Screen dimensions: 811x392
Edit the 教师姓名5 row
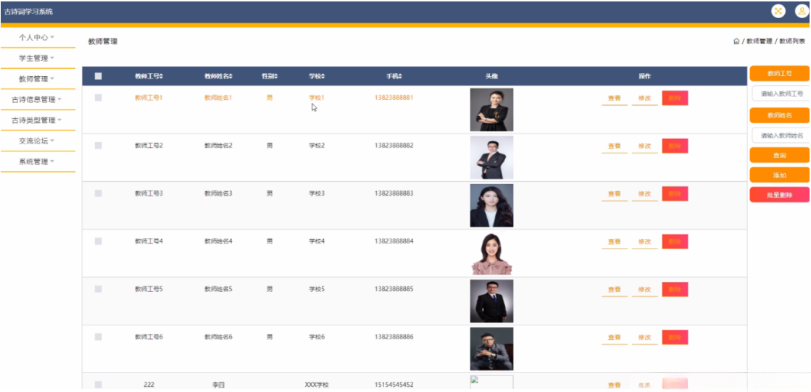(644, 290)
